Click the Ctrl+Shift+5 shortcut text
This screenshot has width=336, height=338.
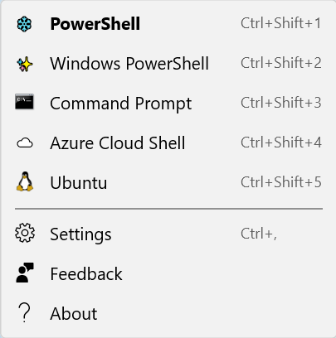(281, 182)
